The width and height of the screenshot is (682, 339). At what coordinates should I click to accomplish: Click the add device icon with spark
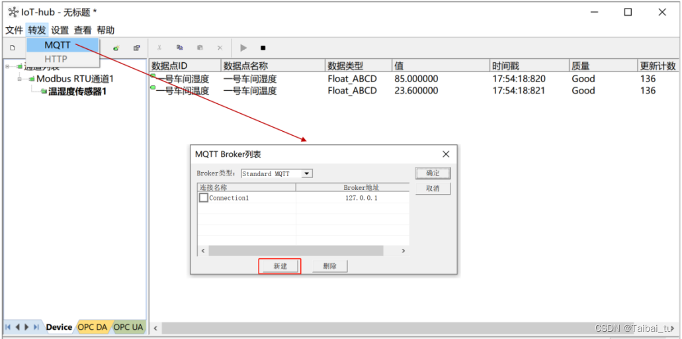(116, 48)
